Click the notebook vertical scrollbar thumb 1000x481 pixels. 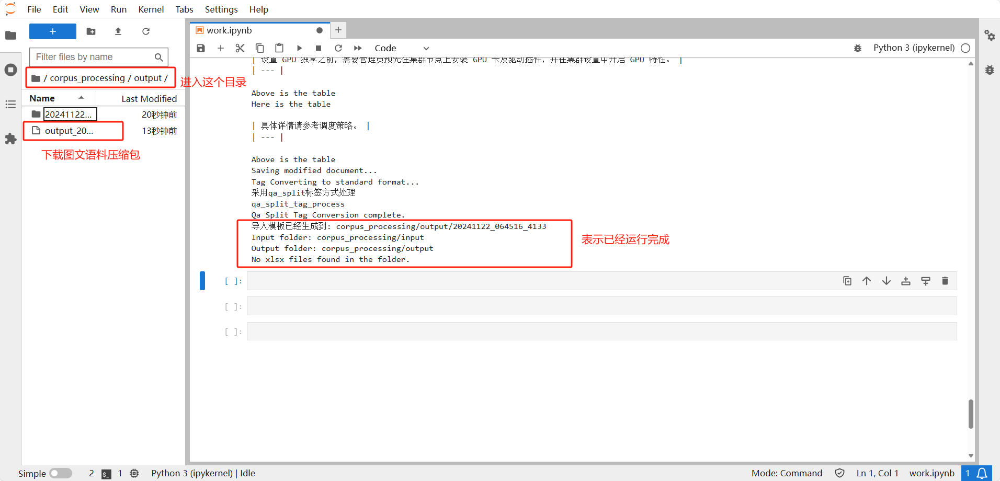[x=971, y=414]
